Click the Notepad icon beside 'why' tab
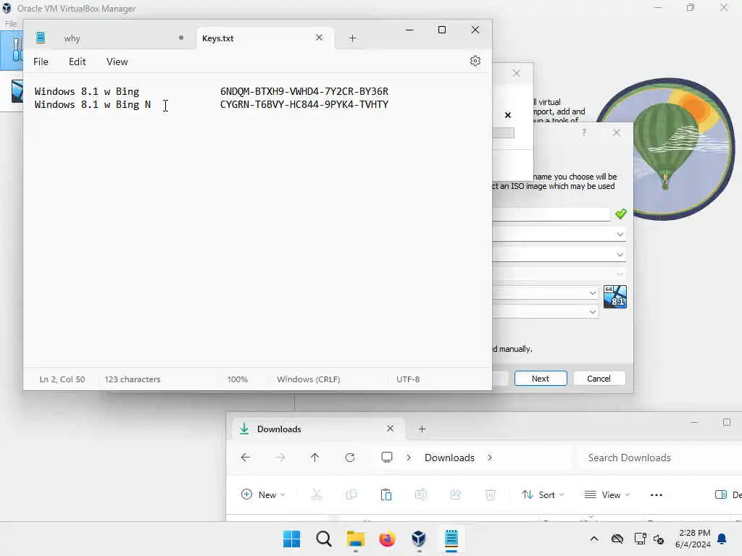The width and height of the screenshot is (742, 556). pos(41,38)
